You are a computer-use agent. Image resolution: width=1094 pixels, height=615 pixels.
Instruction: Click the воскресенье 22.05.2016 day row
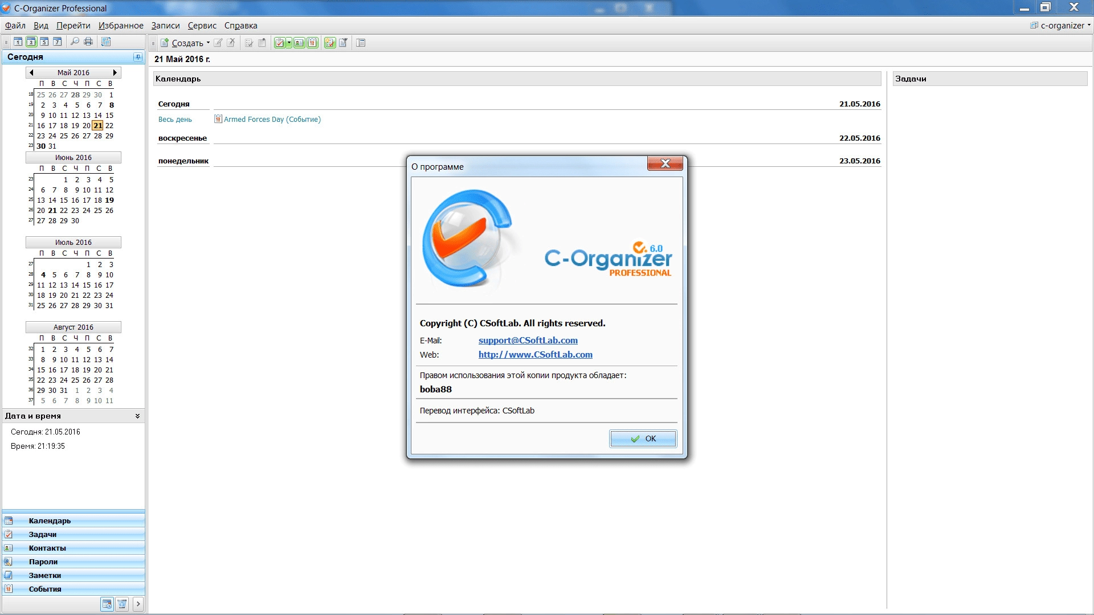(519, 138)
